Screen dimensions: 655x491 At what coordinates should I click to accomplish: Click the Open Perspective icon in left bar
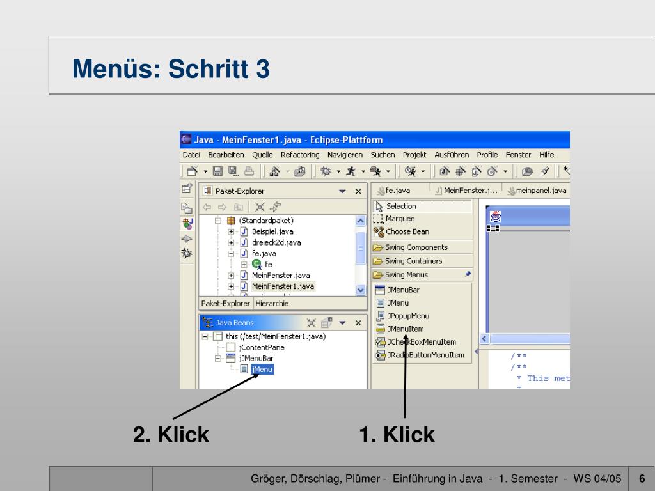(187, 189)
